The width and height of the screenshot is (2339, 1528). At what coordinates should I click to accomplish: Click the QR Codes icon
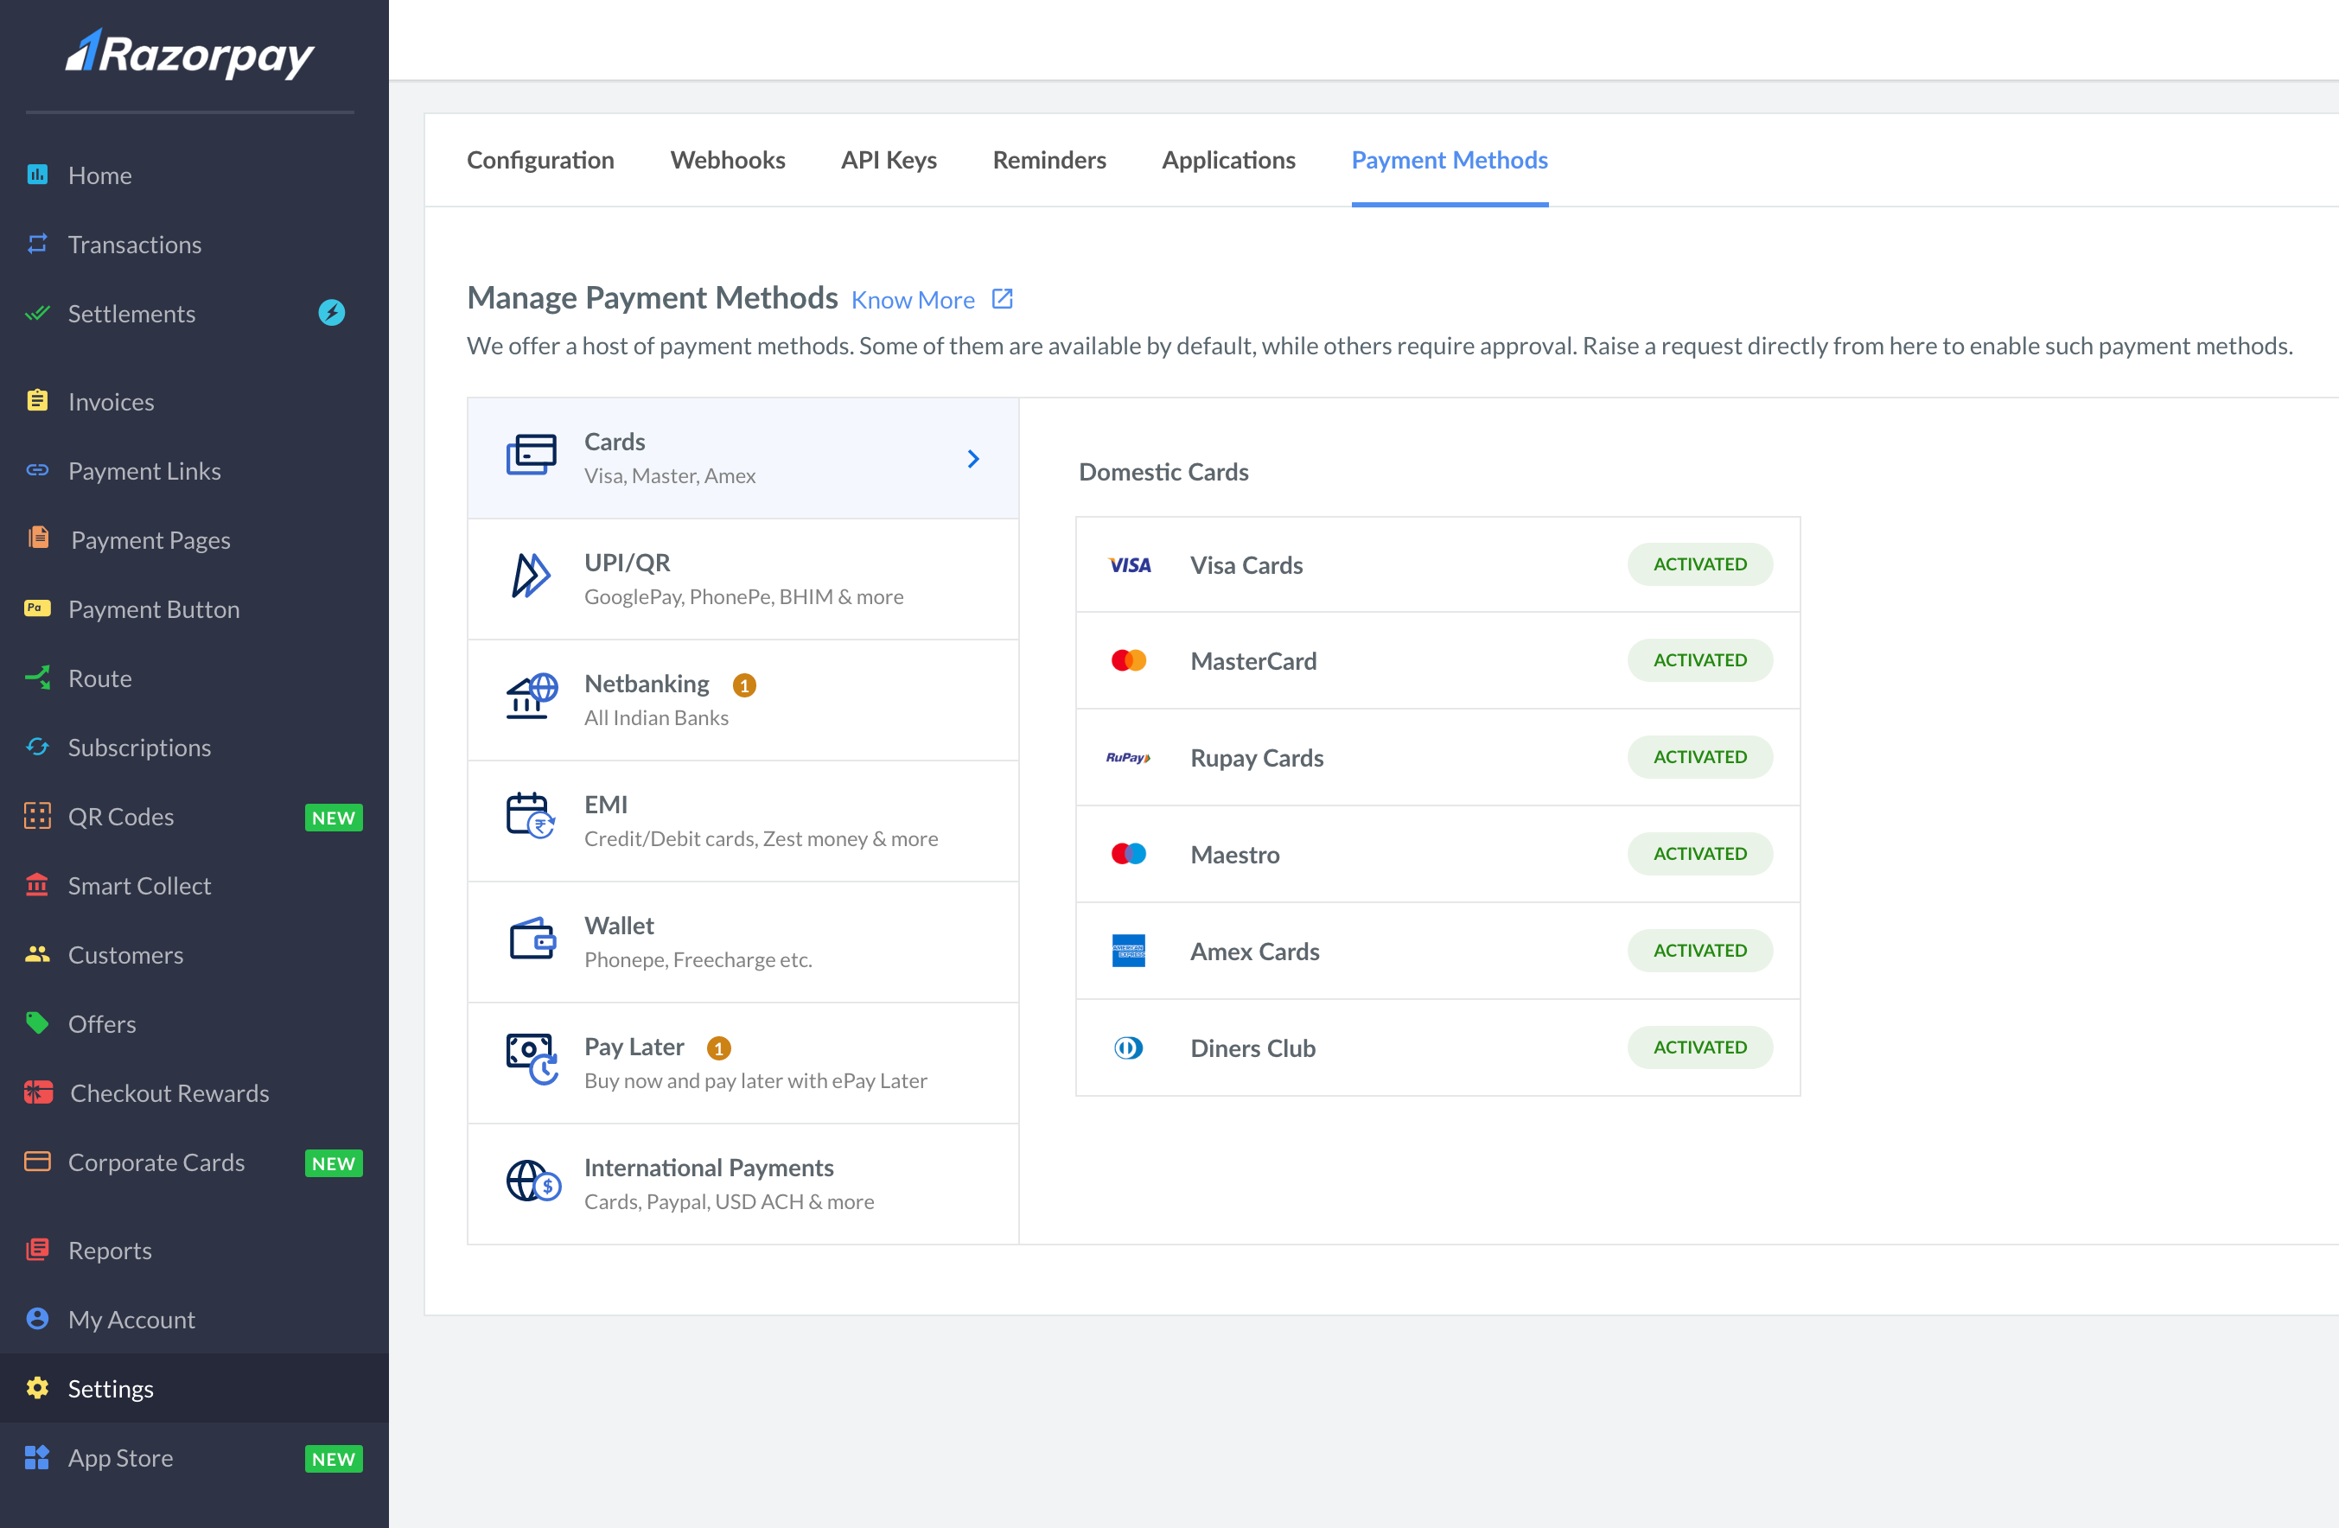(x=37, y=816)
